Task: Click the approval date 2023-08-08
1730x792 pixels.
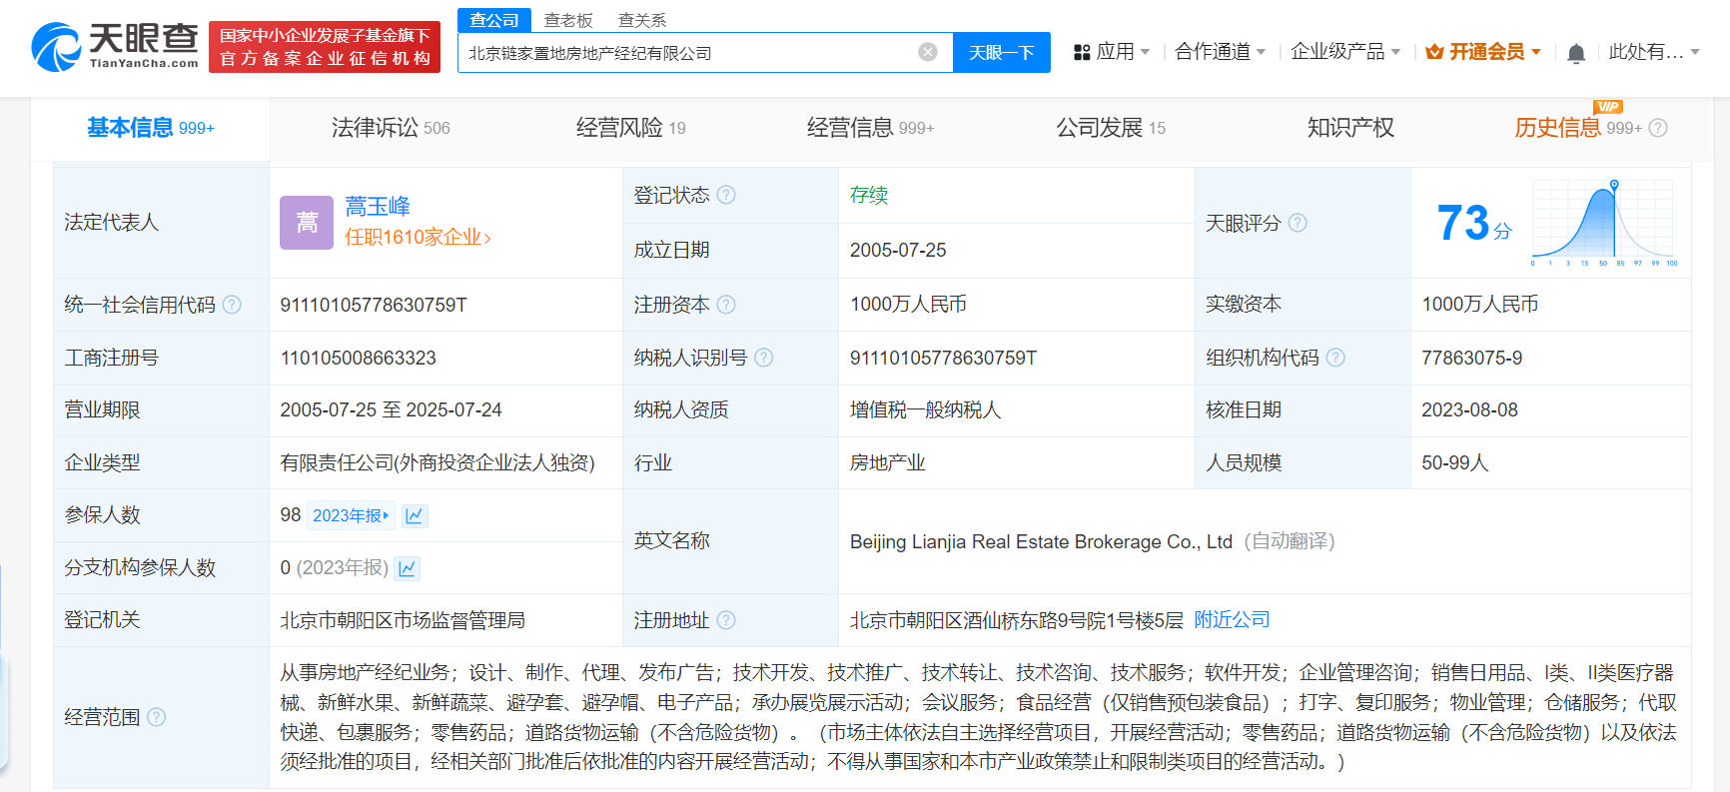Action: pyautogui.click(x=1469, y=409)
